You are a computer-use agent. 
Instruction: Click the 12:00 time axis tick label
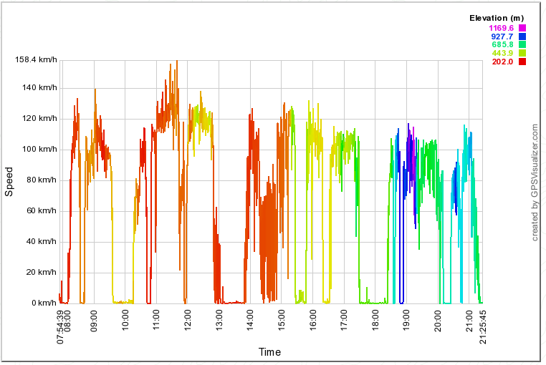(188, 319)
